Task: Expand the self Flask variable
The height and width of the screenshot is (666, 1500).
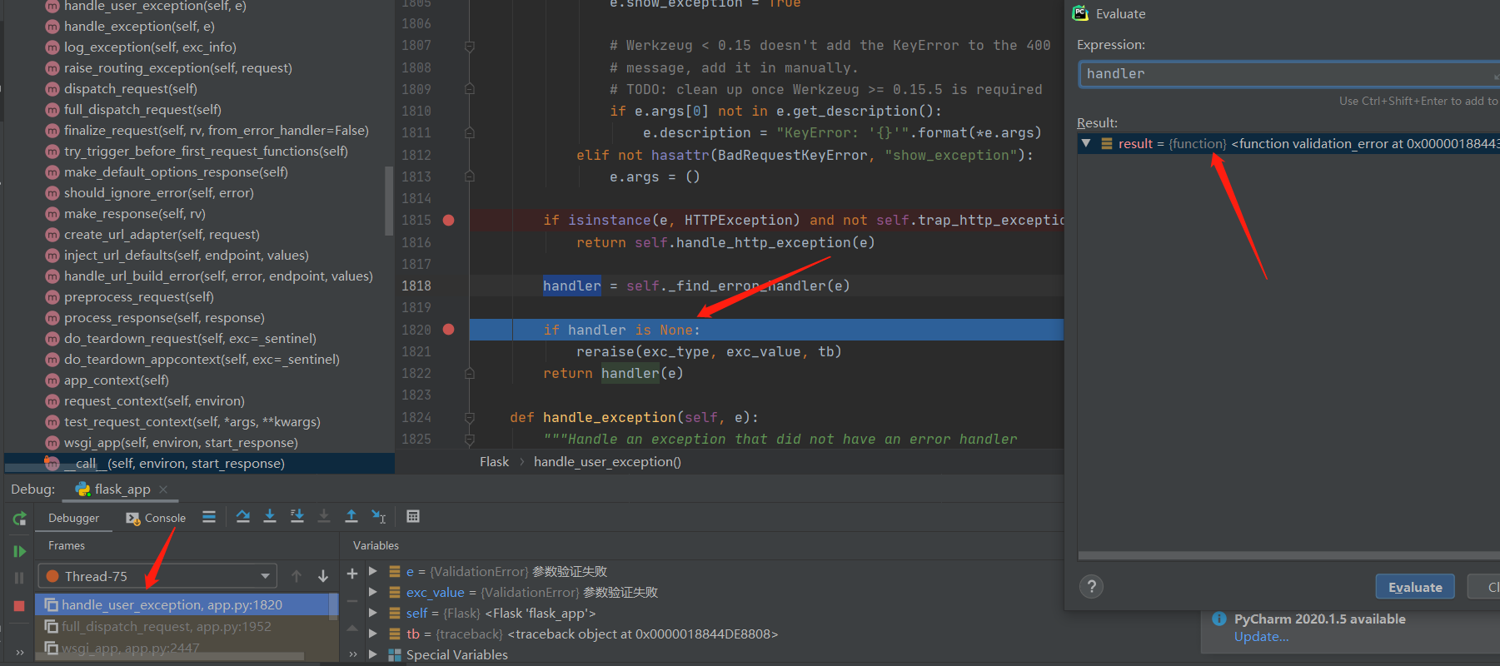Action: point(373,613)
